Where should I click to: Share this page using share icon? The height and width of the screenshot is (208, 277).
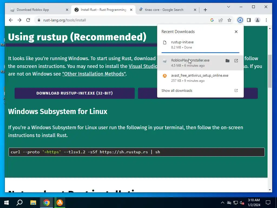coord(221,20)
